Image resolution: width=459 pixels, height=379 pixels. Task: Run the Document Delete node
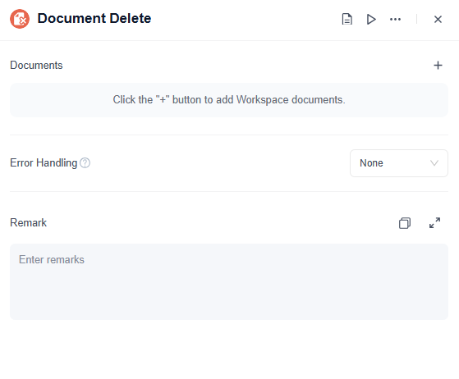[x=371, y=20]
